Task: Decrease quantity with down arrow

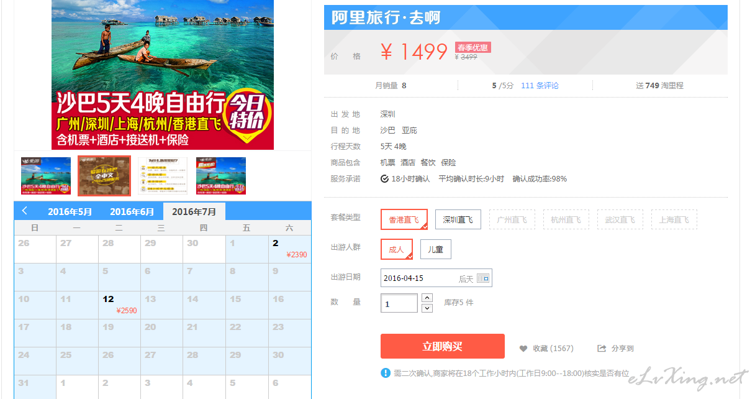Action: tap(427, 308)
